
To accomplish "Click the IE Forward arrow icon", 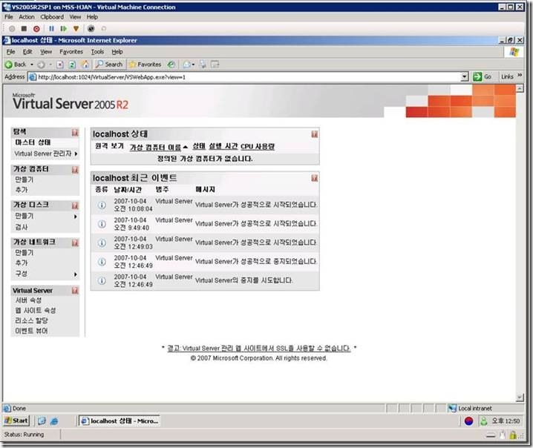I will 41,65.
